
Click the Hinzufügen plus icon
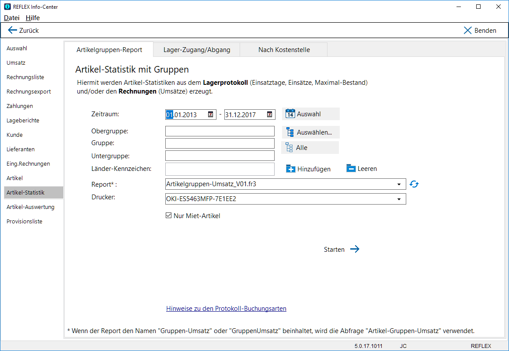290,169
